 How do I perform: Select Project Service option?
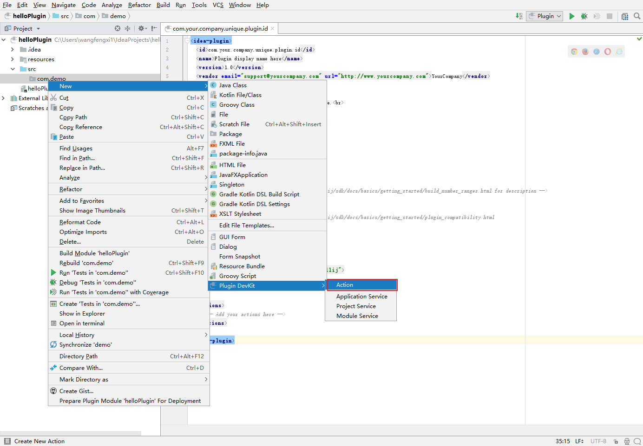tap(361, 306)
